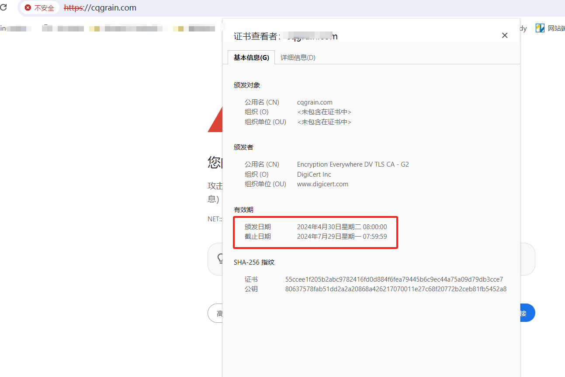Image resolution: width=565 pixels, height=377 pixels.
Task: Click the certificate SHA-256 fingerprint value
Action: click(394, 279)
